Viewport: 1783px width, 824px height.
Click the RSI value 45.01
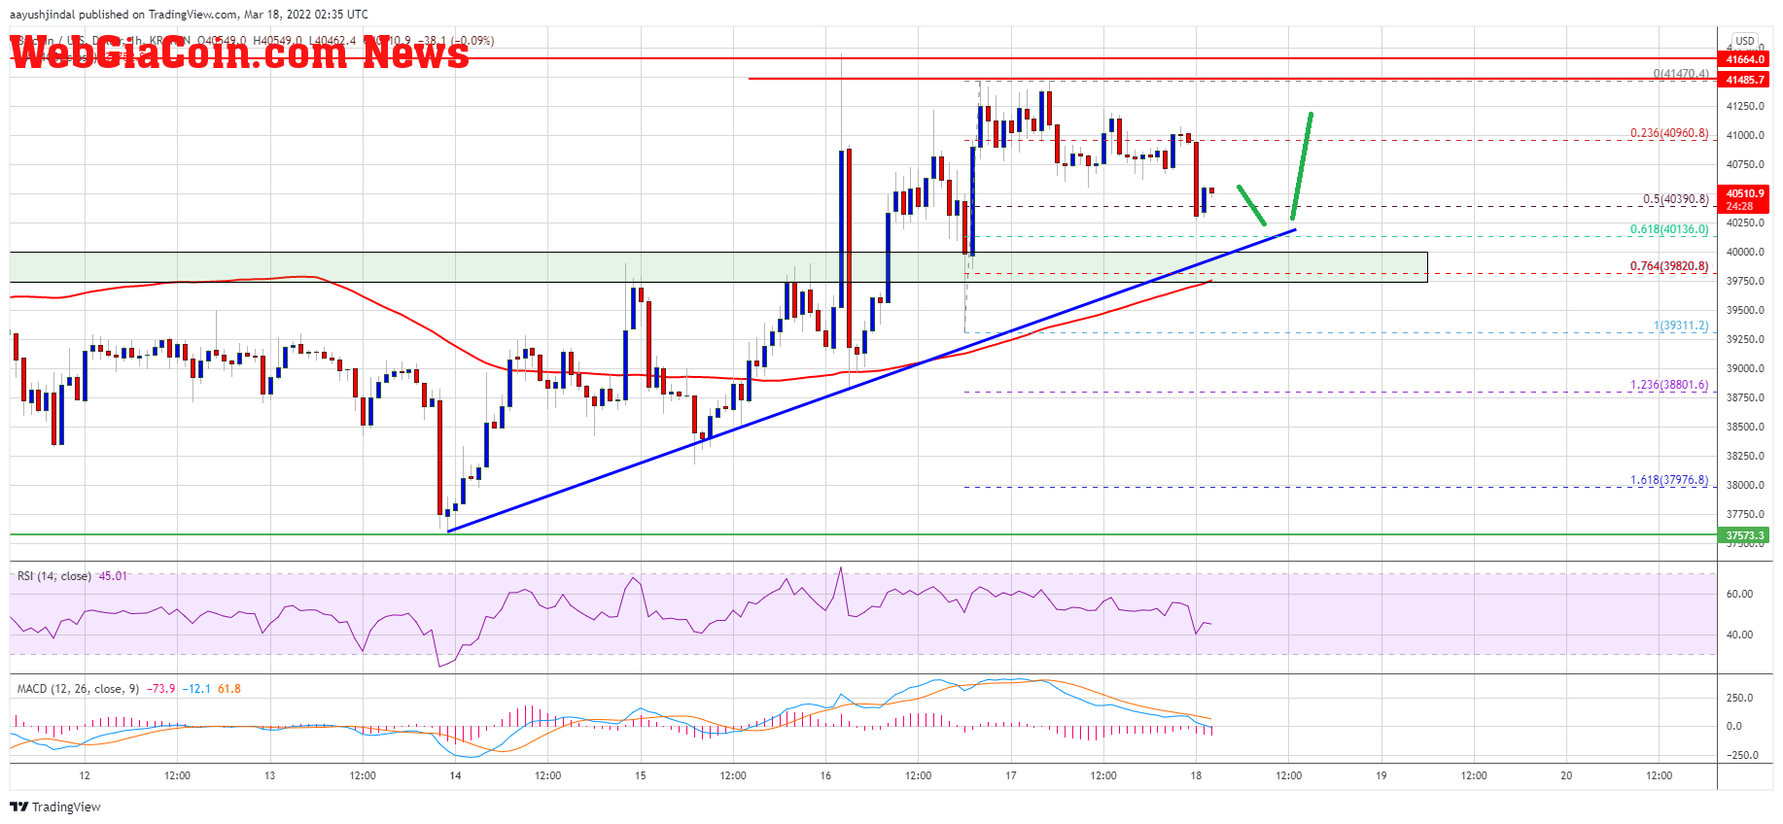[x=113, y=576]
